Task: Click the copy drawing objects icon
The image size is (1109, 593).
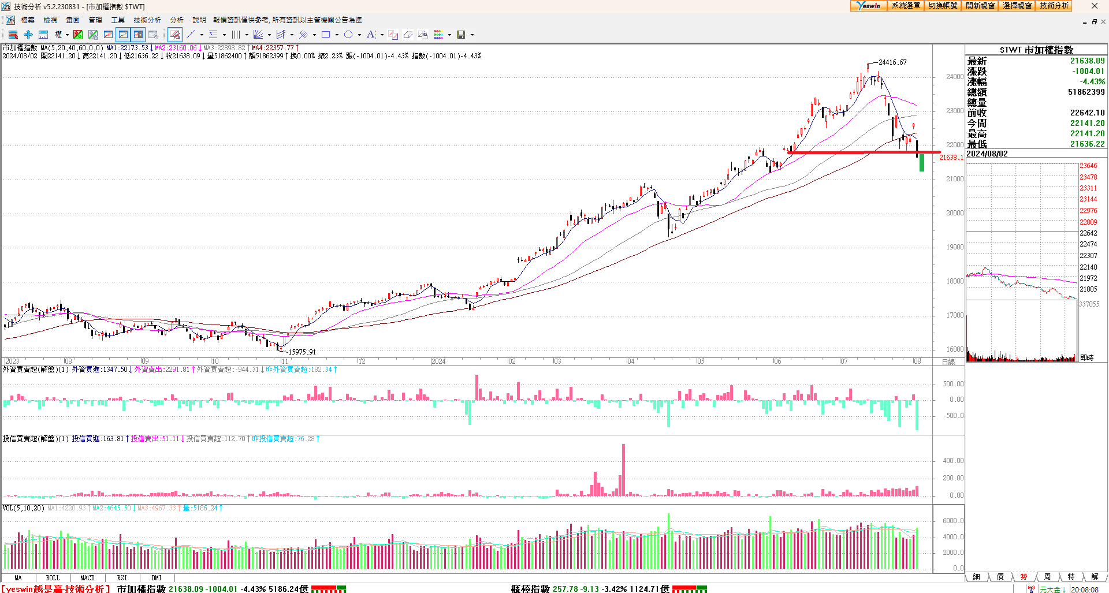Action: pos(393,35)
